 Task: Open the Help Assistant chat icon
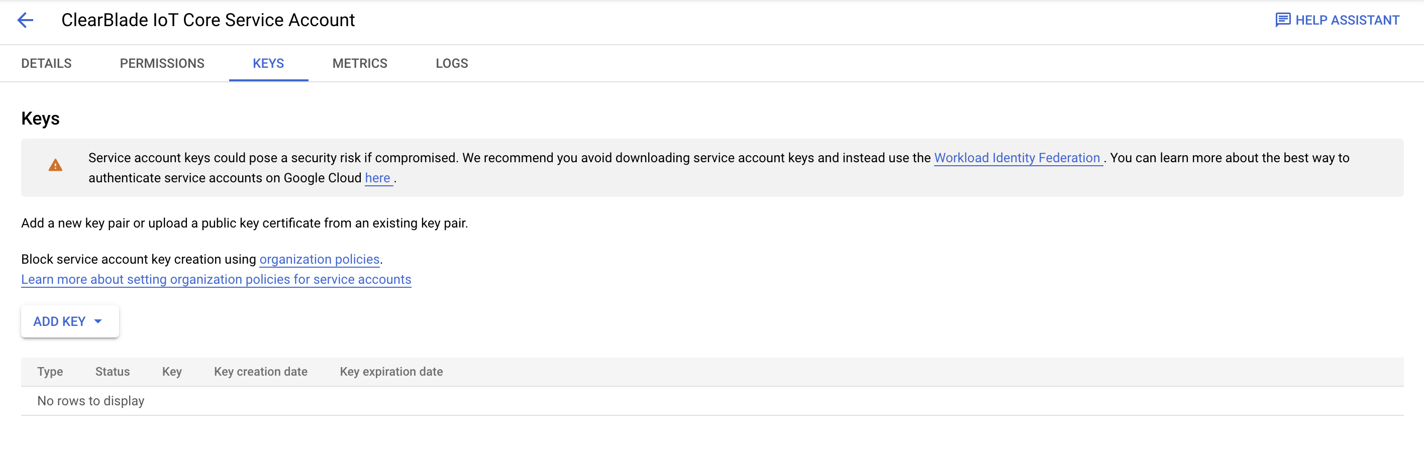(1282, 21)
